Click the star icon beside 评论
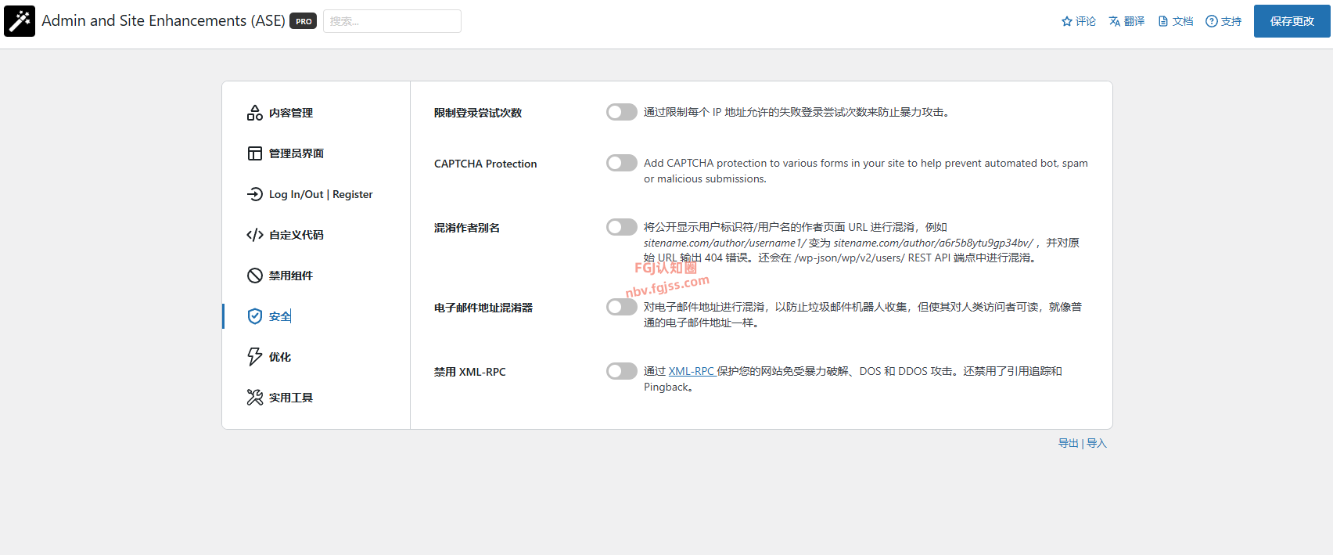 [1066, 21]
